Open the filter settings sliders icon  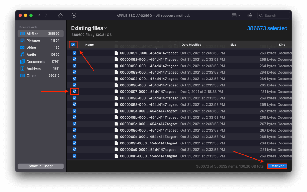coord(250,15)
